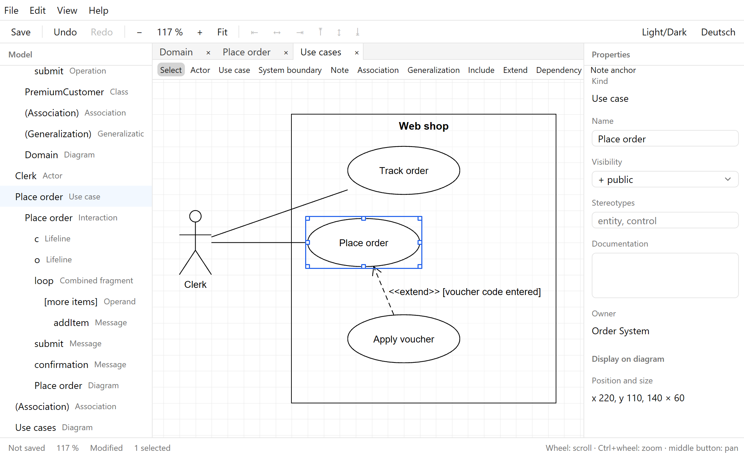Close the Place order tab
This screenshot has width=744, height=457.
286,53
